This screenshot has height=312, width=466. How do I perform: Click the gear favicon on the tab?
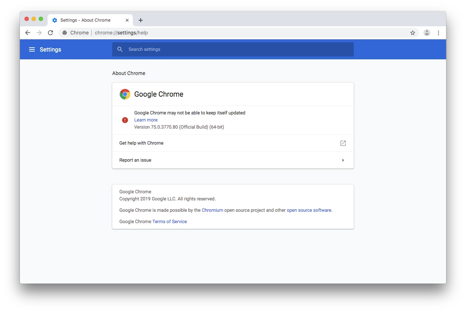coord(55,20)
